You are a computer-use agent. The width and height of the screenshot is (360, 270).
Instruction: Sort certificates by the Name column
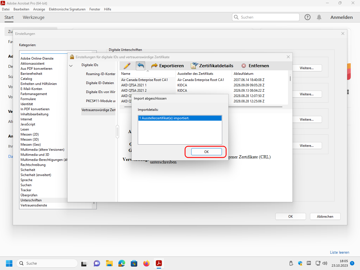click(x=126, y=74)
